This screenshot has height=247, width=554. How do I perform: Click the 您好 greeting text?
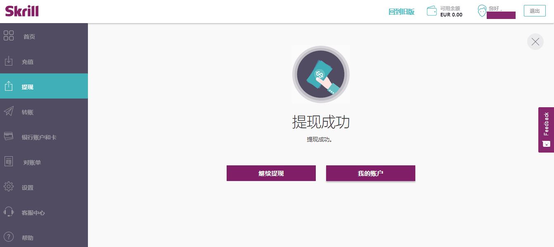pos(495,8)
